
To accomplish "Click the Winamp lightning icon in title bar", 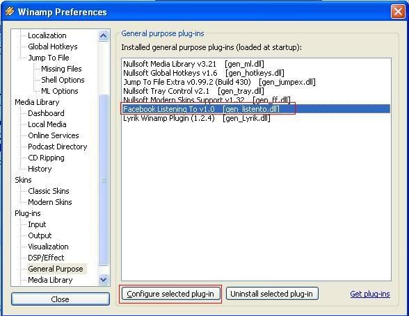I will (x=10, y=12).
